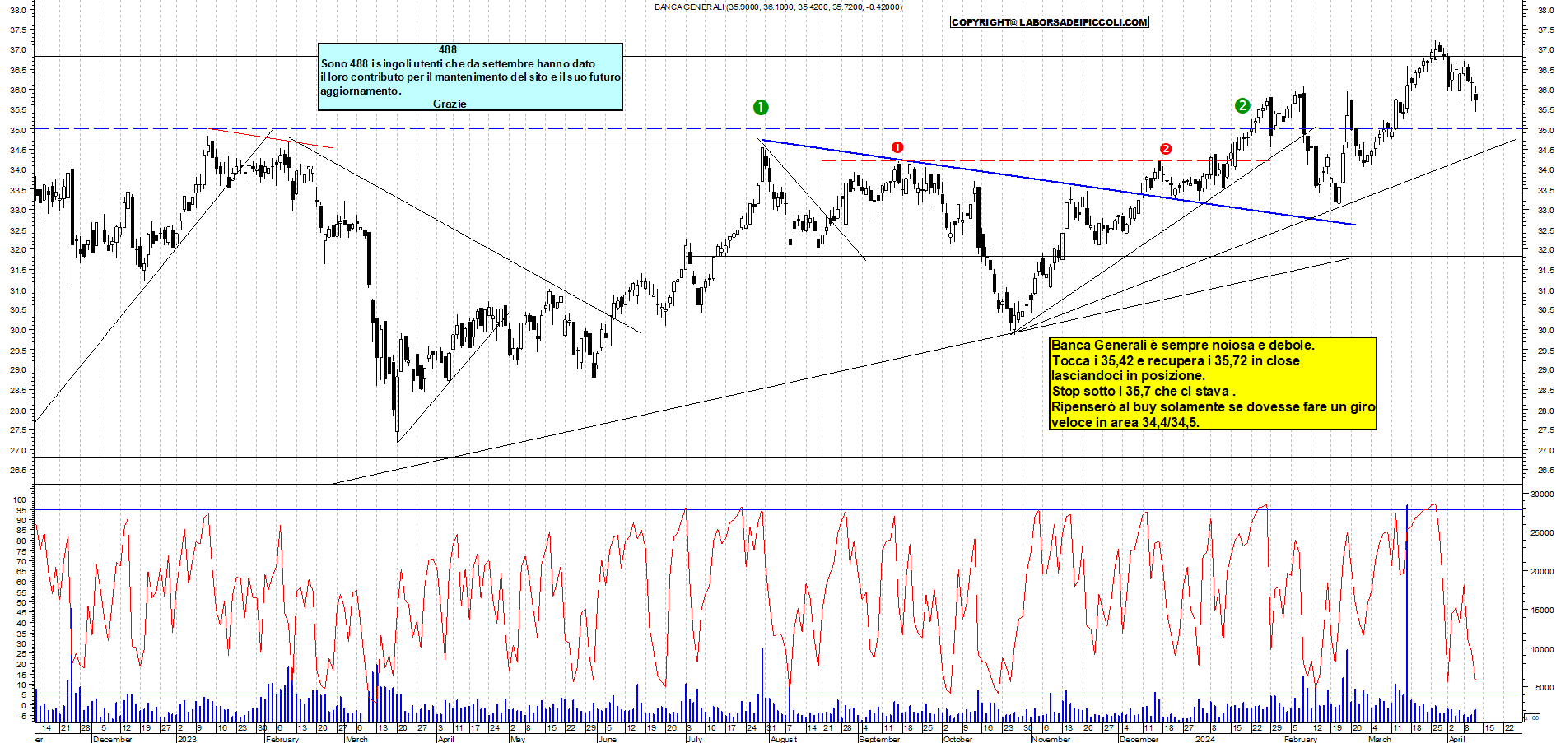Select the thick blue descending trendline
This screenshot has width=1556, height=743.
pyautogui.click(x=1059, y=183)
